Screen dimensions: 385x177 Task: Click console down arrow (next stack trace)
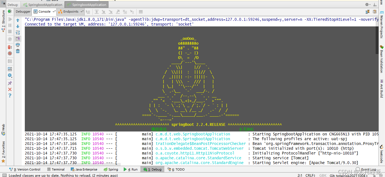pos(18,26)
